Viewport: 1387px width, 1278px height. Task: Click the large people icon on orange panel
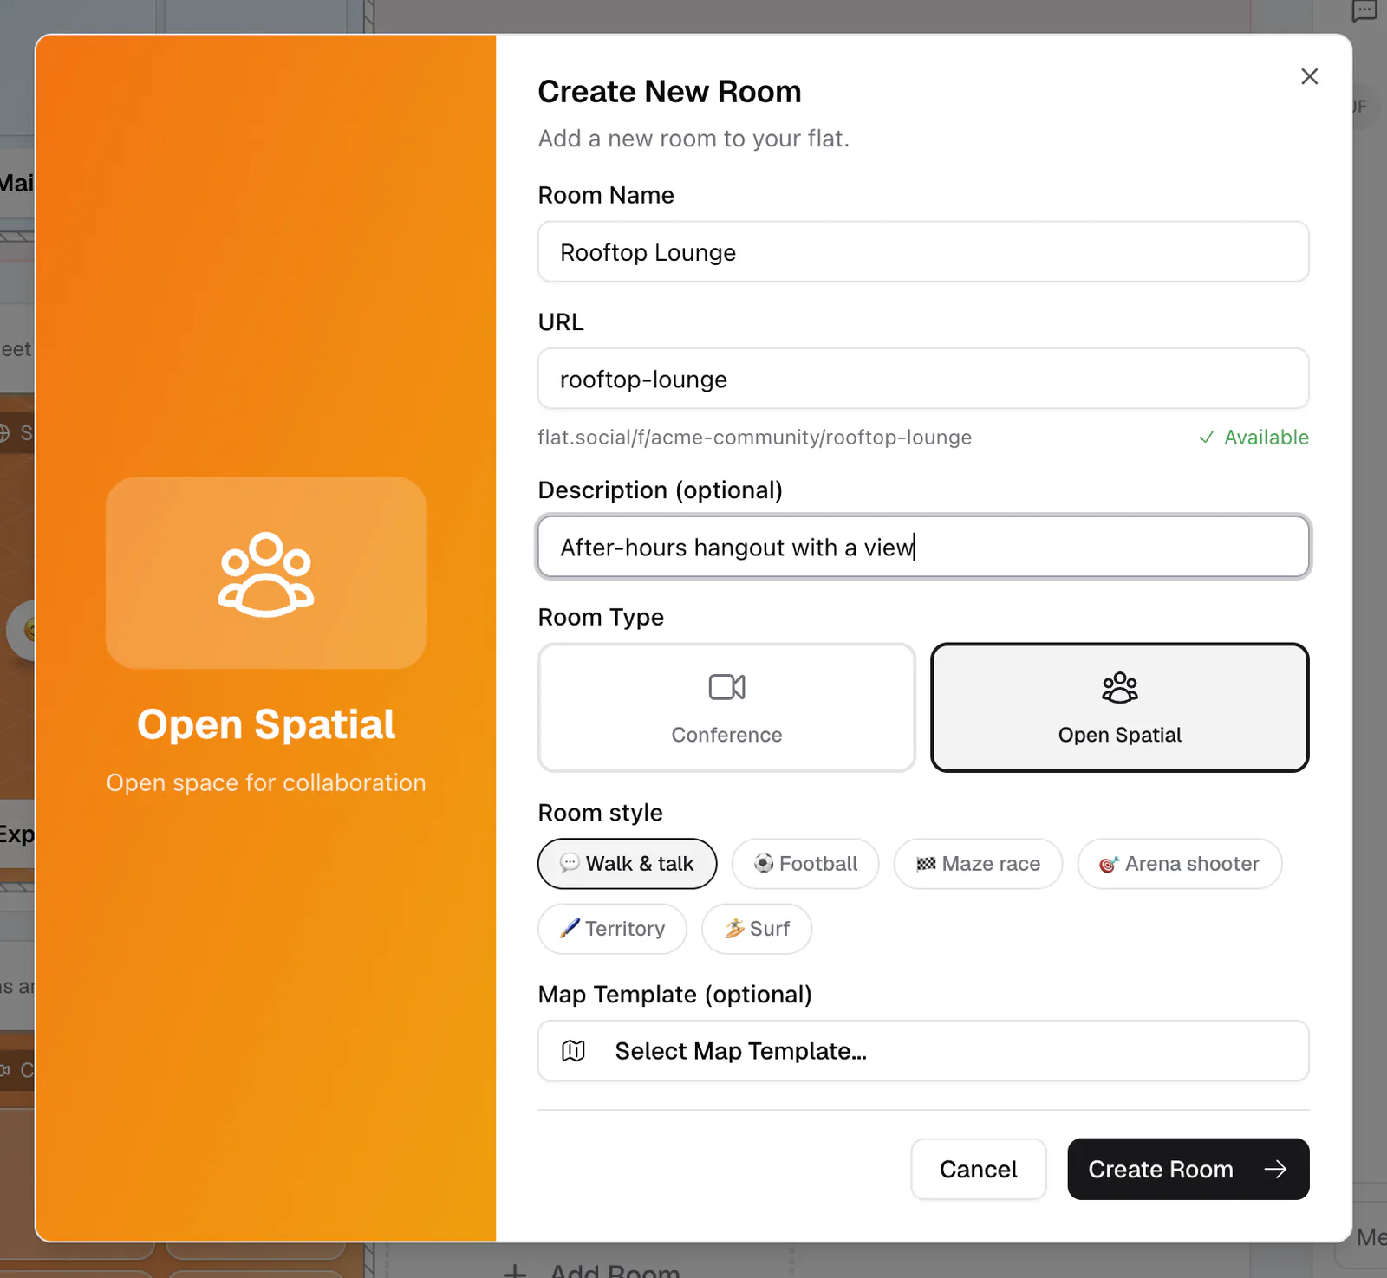click(x=266, y=574)
